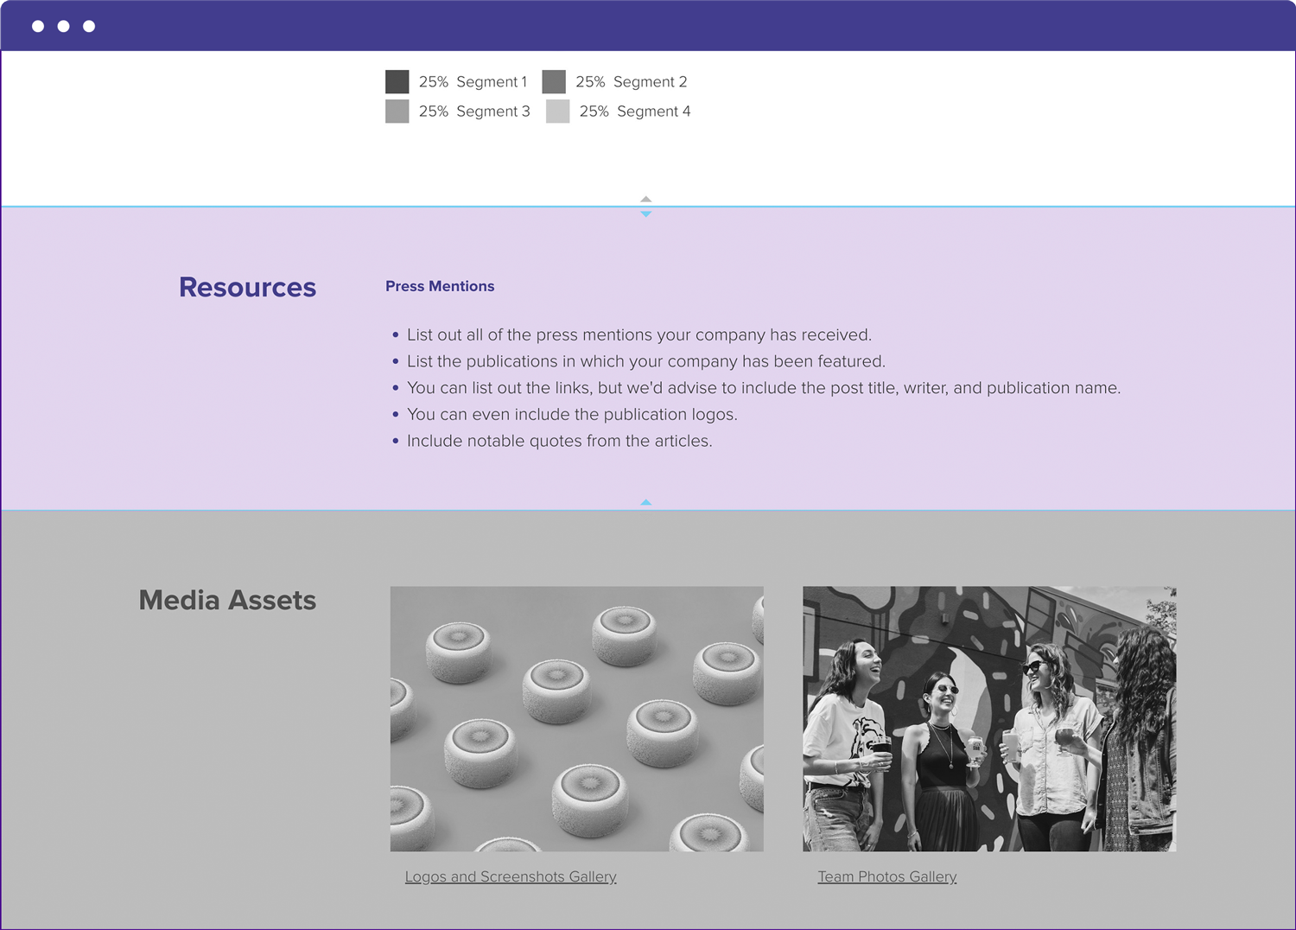Click the bullet about including publication logos
Image resolution: width=1296 pixels, height=930 pixels.
(x=572, y=415)
